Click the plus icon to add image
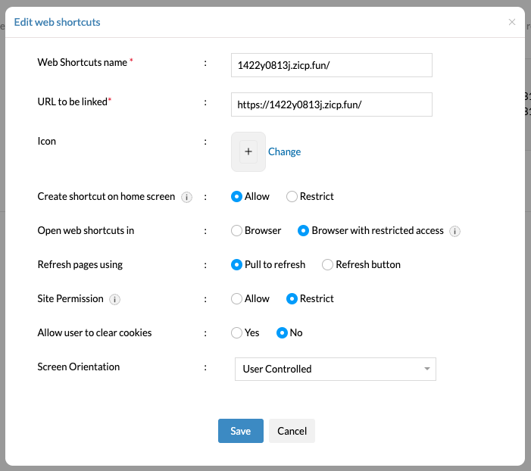 click(248, 151)
